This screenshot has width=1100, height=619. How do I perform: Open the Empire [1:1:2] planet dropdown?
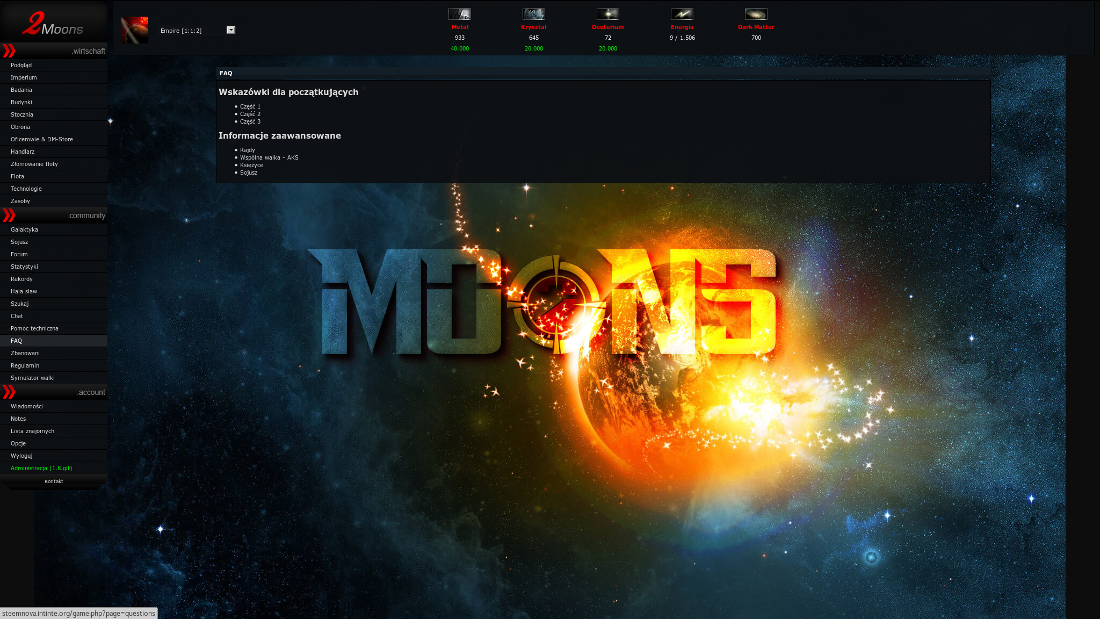point(197,30)
